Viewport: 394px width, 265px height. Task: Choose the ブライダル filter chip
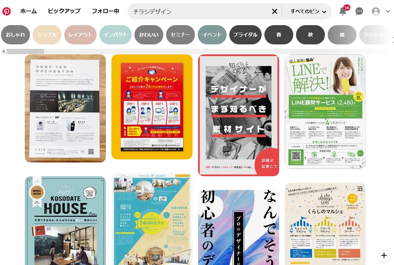tap(245, 35)
